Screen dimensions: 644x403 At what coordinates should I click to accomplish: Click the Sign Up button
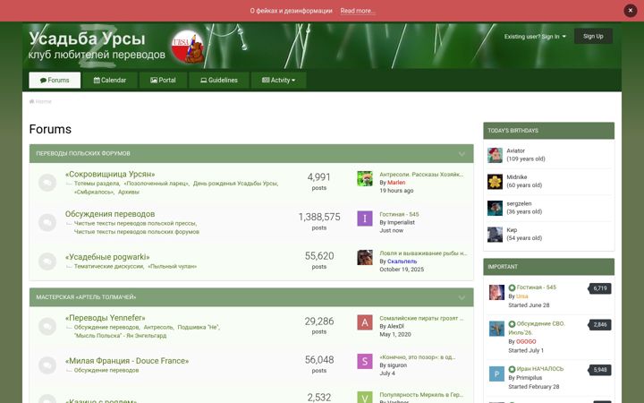coord(593,36)
